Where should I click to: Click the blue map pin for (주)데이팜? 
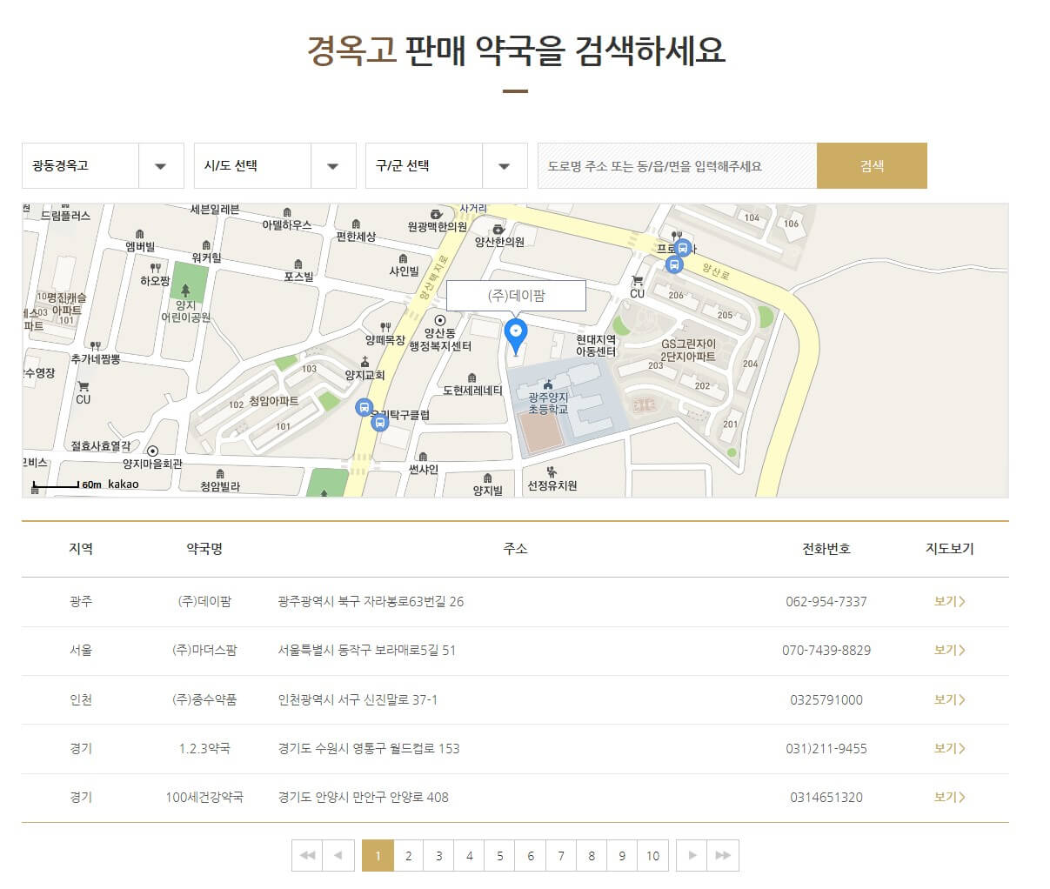pyautogui.click(x=516, y=333)
